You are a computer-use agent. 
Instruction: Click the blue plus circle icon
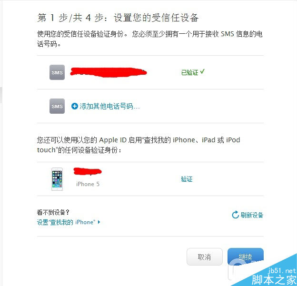point(75,106)
